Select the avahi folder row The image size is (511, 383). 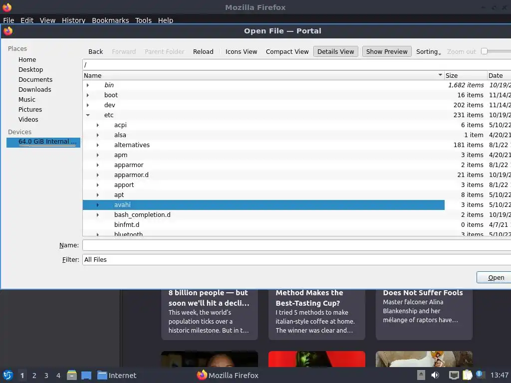263,205
